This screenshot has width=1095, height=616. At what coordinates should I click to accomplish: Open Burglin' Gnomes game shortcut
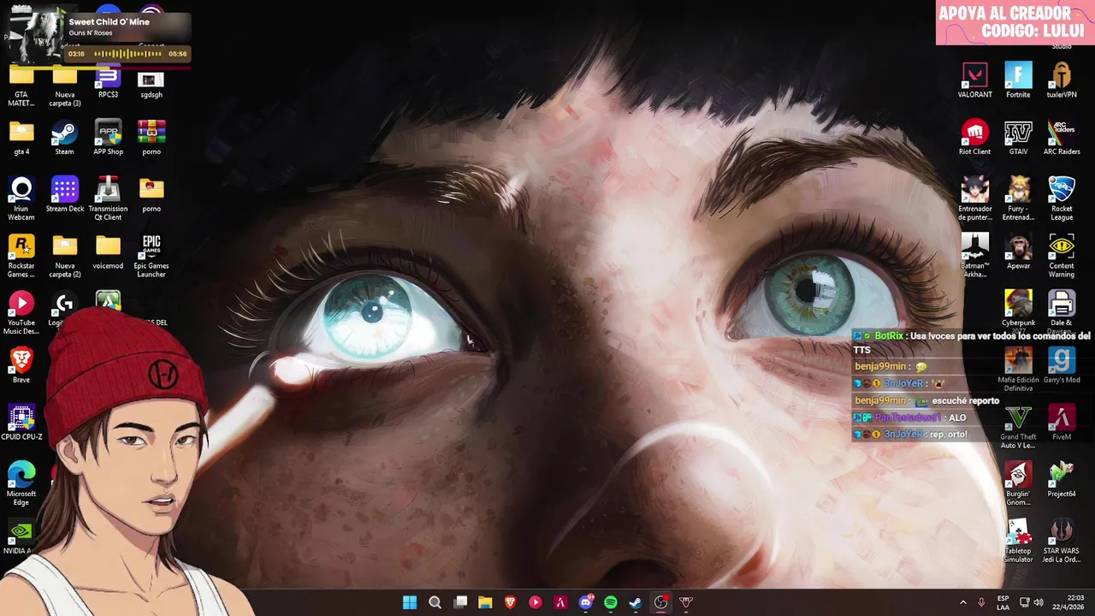pyautogui.click(x=1018, y=484)
